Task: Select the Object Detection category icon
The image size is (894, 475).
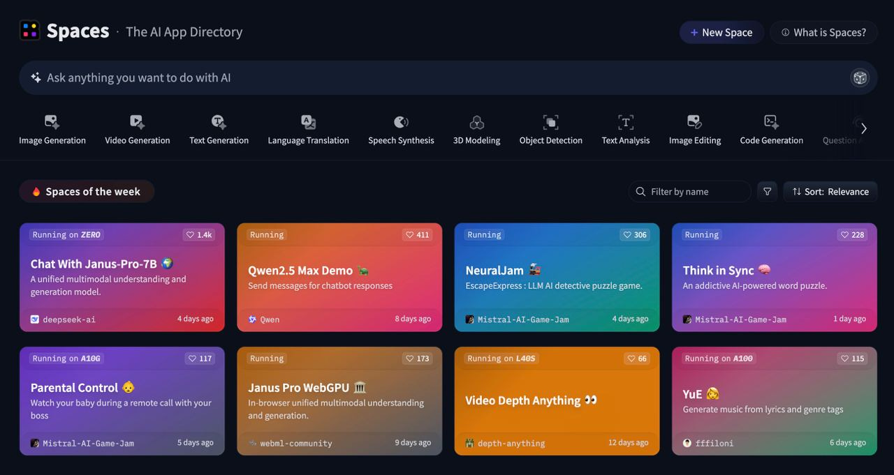Action: tap(550, 122)
